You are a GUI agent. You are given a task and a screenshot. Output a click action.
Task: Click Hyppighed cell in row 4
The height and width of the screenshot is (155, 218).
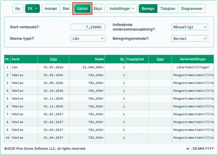point(137,91)
